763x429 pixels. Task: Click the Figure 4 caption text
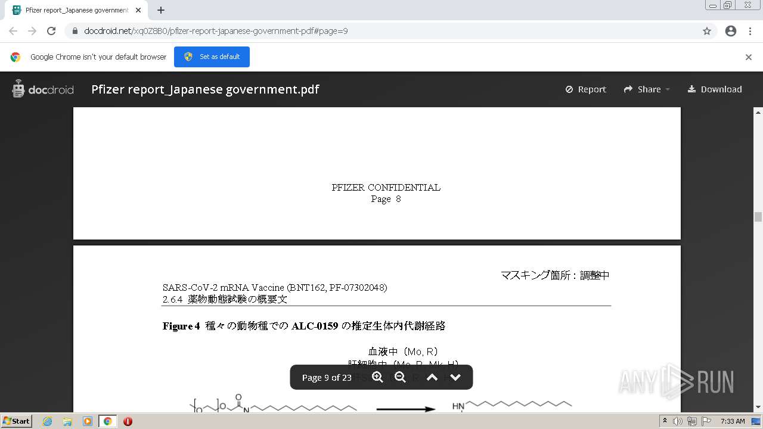tap(304, 326)
